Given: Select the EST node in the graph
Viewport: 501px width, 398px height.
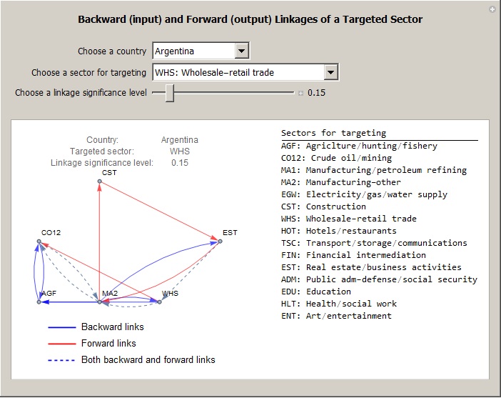Looking at the screenshot, I should click(x=220, y=242).
